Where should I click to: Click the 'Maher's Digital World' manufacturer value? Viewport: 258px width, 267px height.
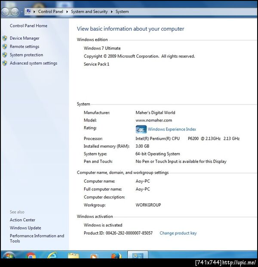155,112
